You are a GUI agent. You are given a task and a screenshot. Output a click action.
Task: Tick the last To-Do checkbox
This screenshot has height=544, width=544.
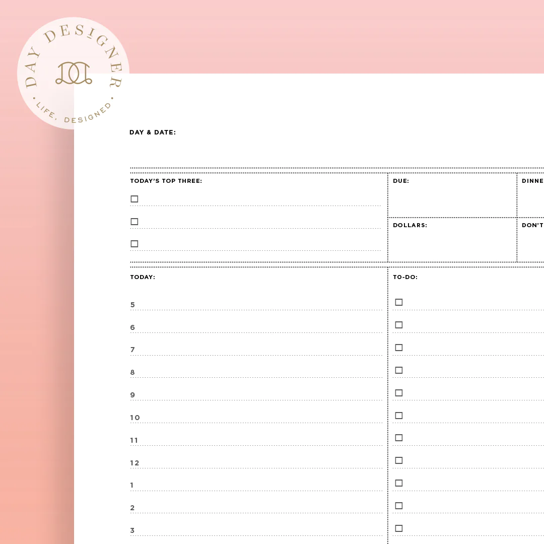(x=399, y=528)
